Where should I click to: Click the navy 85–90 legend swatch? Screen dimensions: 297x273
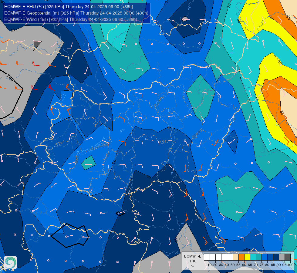click(276, 257)
